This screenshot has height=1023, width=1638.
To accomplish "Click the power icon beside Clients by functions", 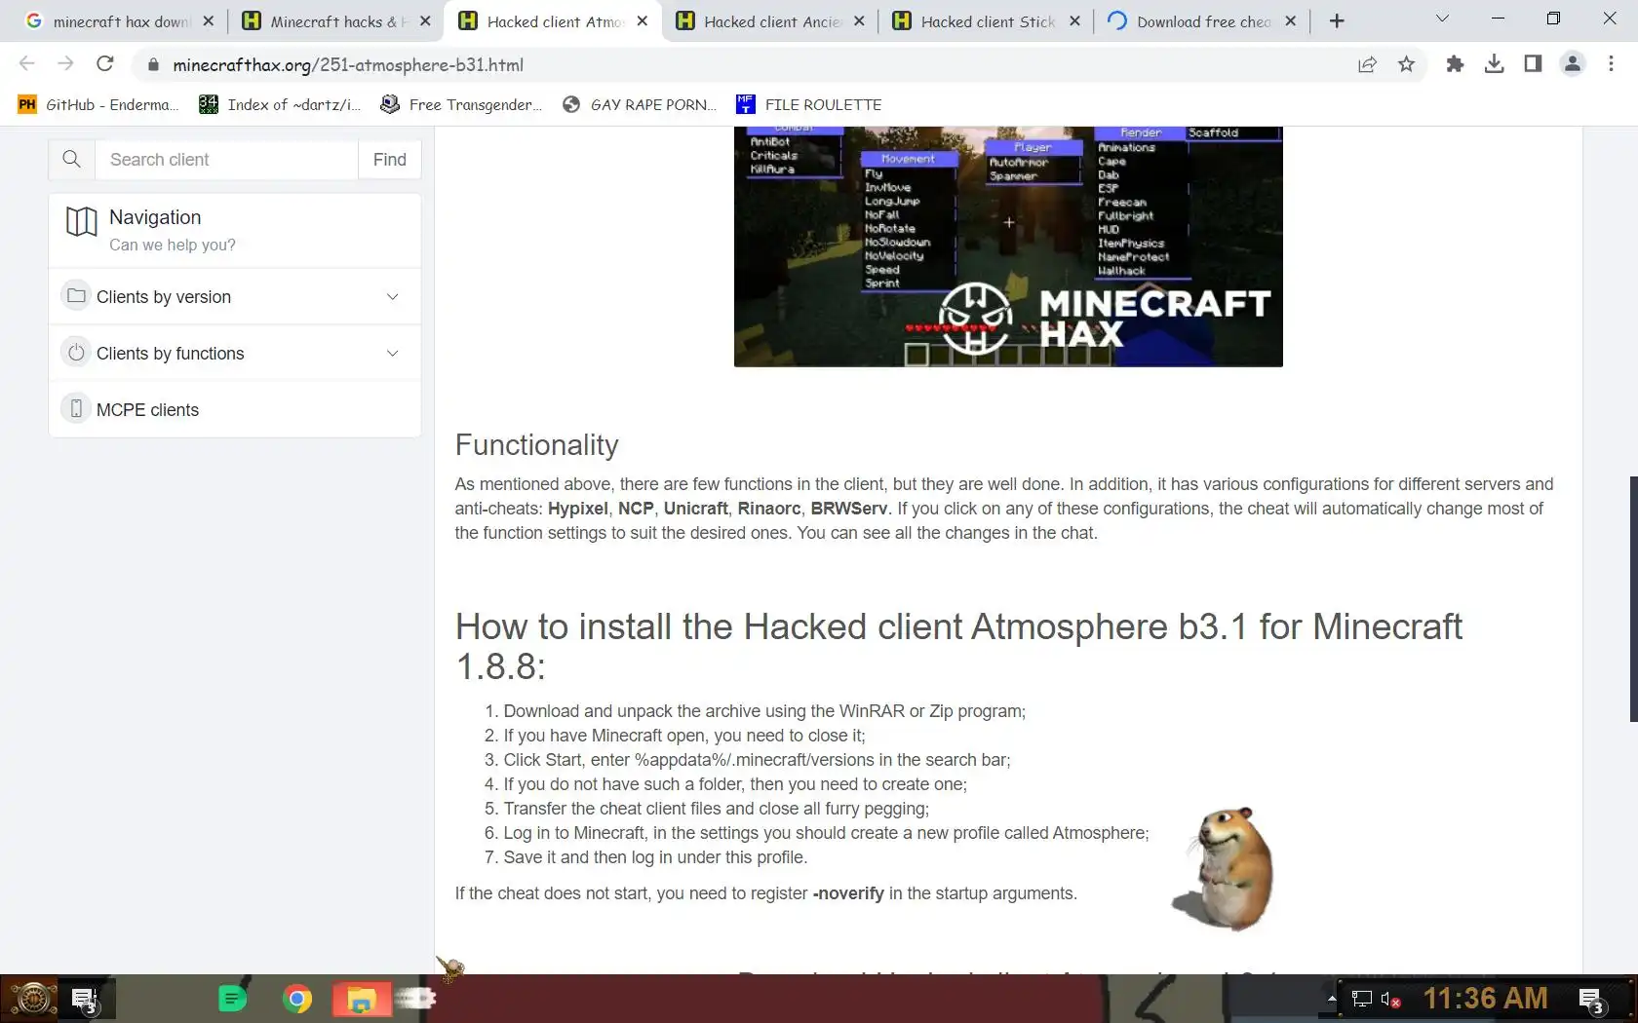I will (x=76, y=352).
